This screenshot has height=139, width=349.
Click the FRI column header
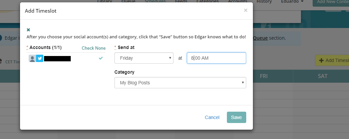pyautogui.click(x=264, y=76)
